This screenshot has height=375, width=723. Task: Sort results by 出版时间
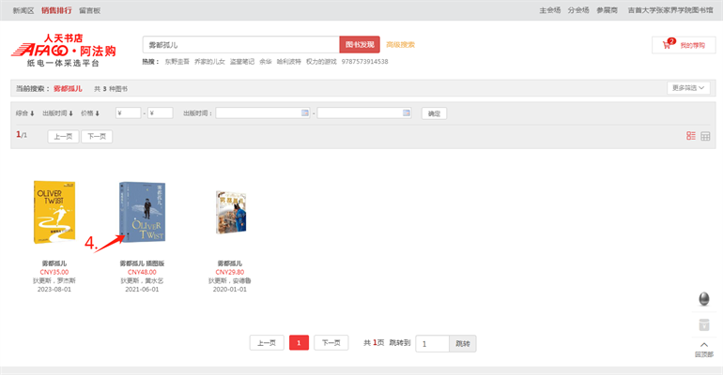point(57,113)
